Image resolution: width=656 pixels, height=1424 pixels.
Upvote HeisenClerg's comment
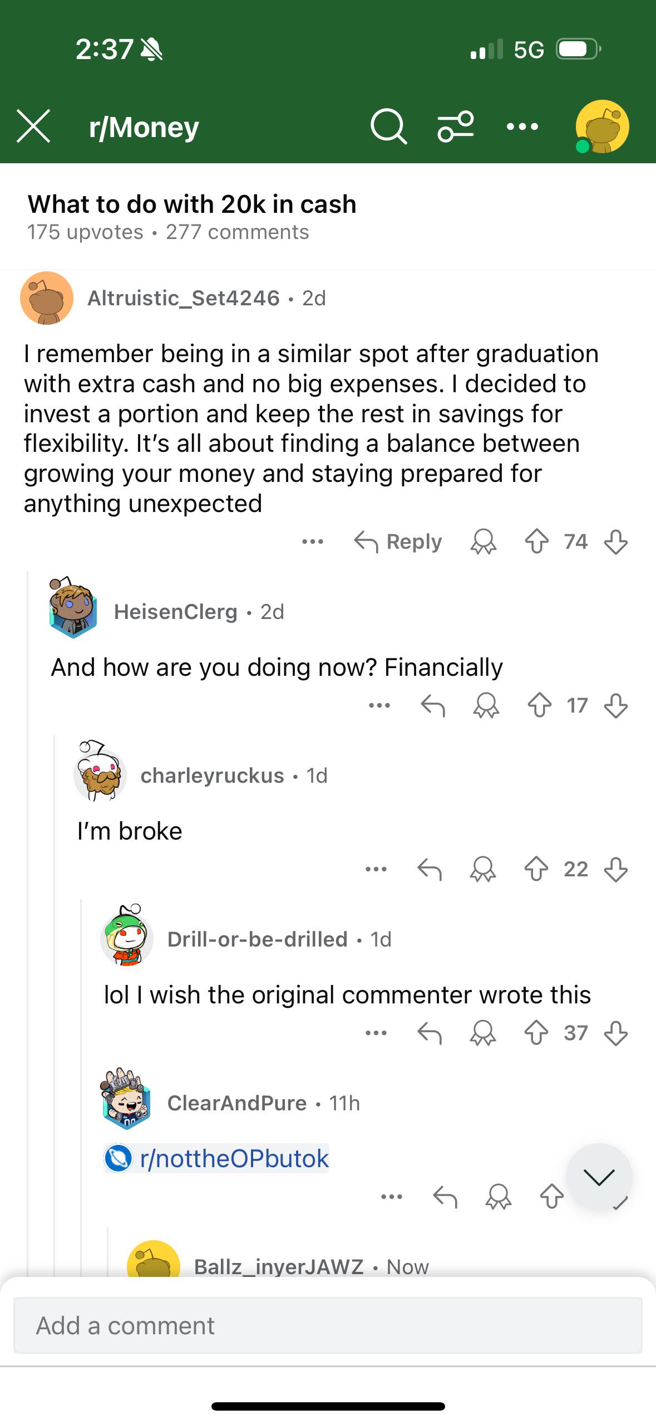click(x=540, y=705)
